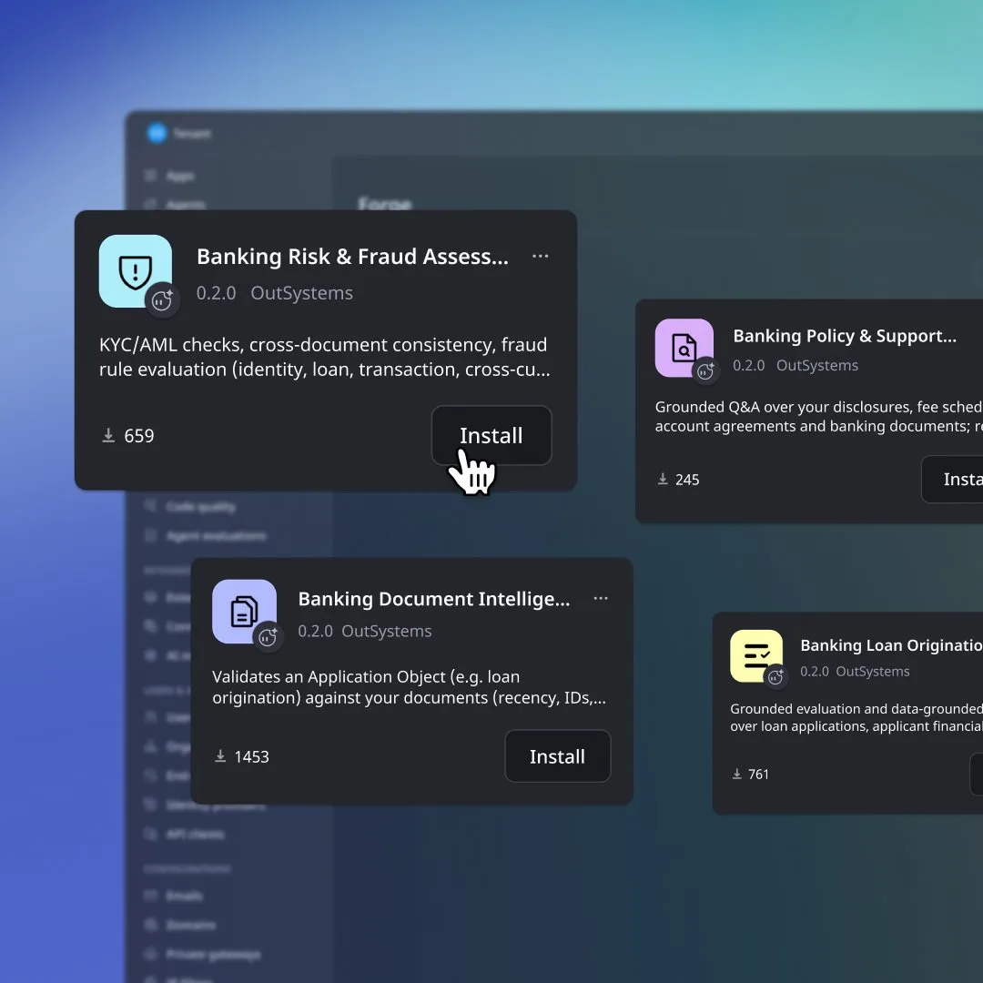Click the download icon beside 245
Viewport: 983px width, 983px height.
click(663, 480)
